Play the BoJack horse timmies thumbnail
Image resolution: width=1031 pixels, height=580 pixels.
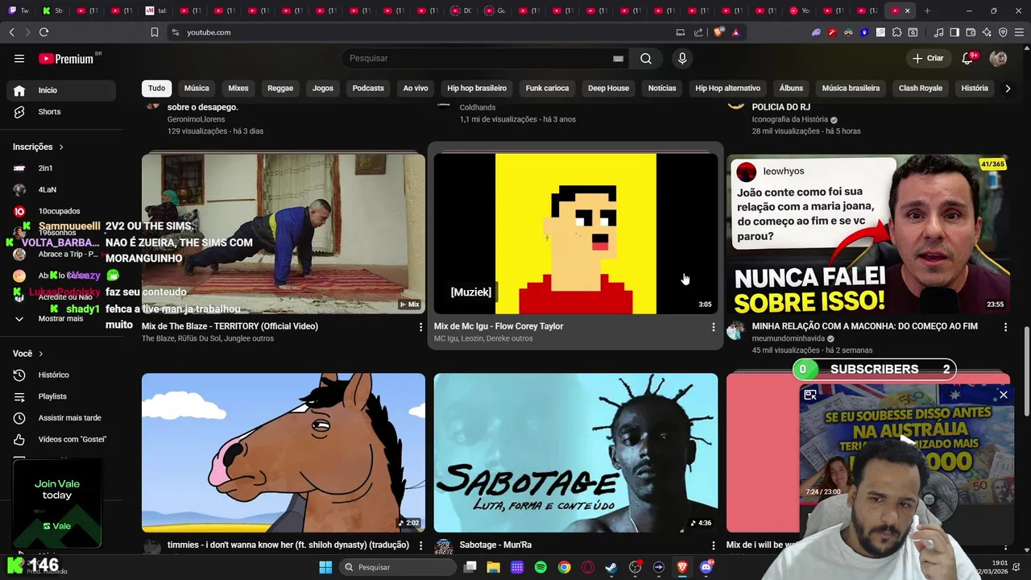284,453
